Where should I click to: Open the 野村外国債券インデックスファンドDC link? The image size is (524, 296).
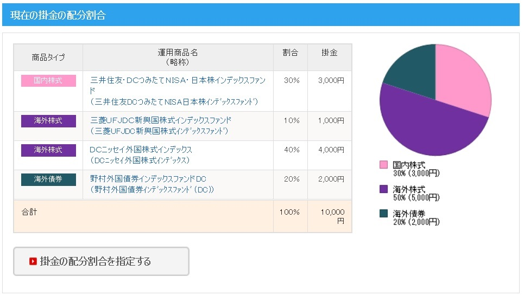148,179
